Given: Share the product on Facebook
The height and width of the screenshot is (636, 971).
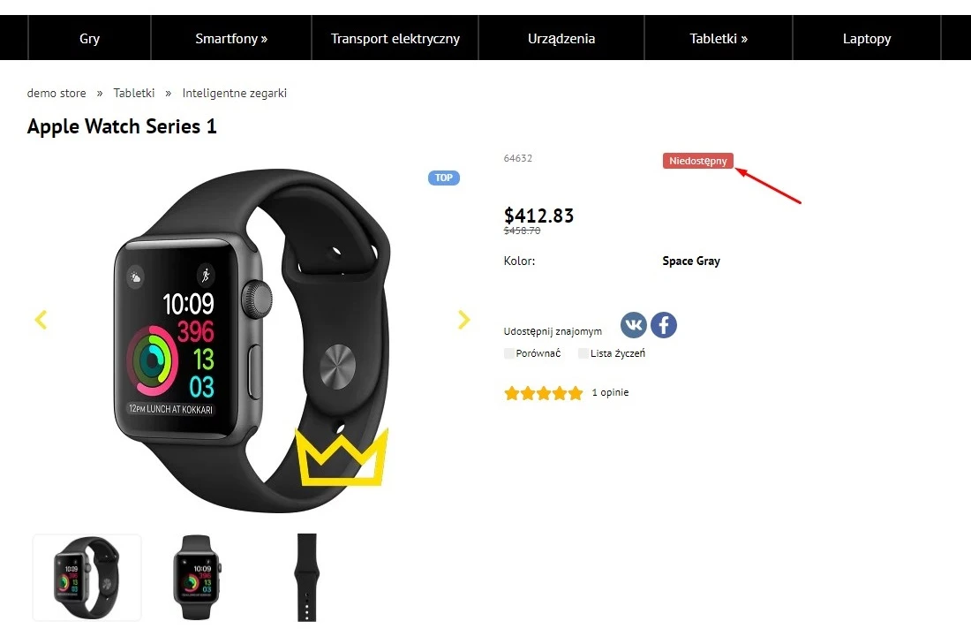Looking at the screenshot, I should 664,325.
